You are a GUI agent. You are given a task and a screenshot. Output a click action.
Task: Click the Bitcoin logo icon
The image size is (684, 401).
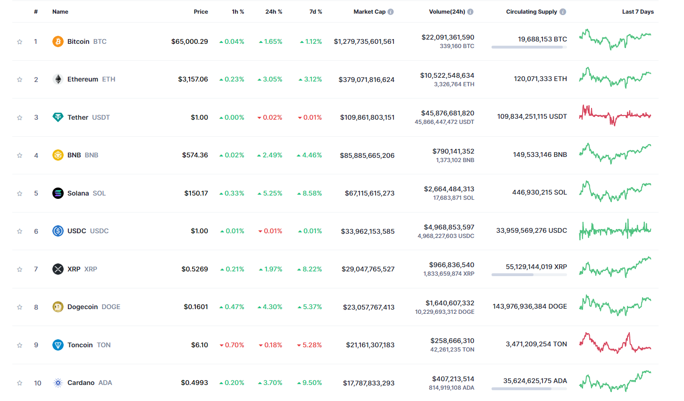pos(58,41)
